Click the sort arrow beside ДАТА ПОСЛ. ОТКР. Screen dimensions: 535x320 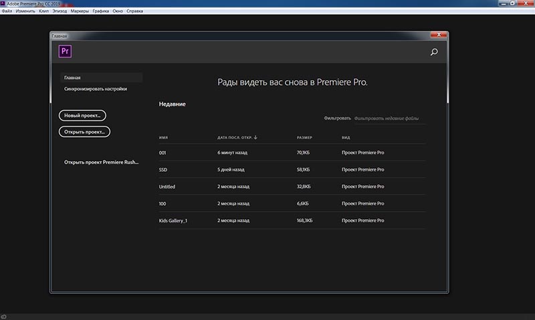[x=255, y=138]
